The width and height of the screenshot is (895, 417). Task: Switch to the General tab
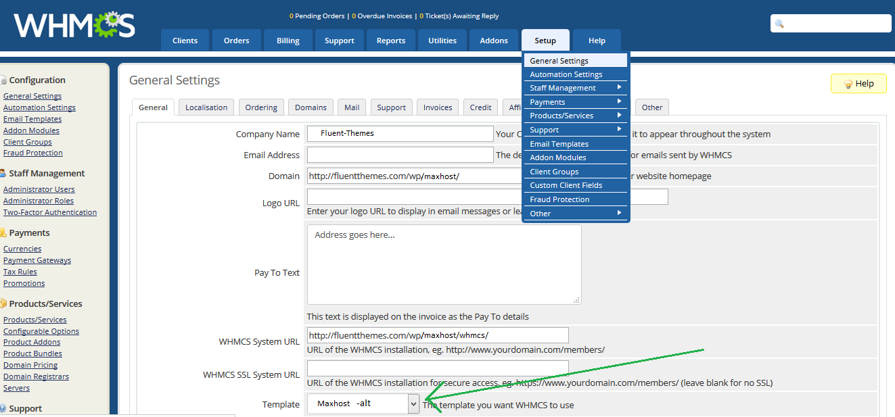(153, 107)
